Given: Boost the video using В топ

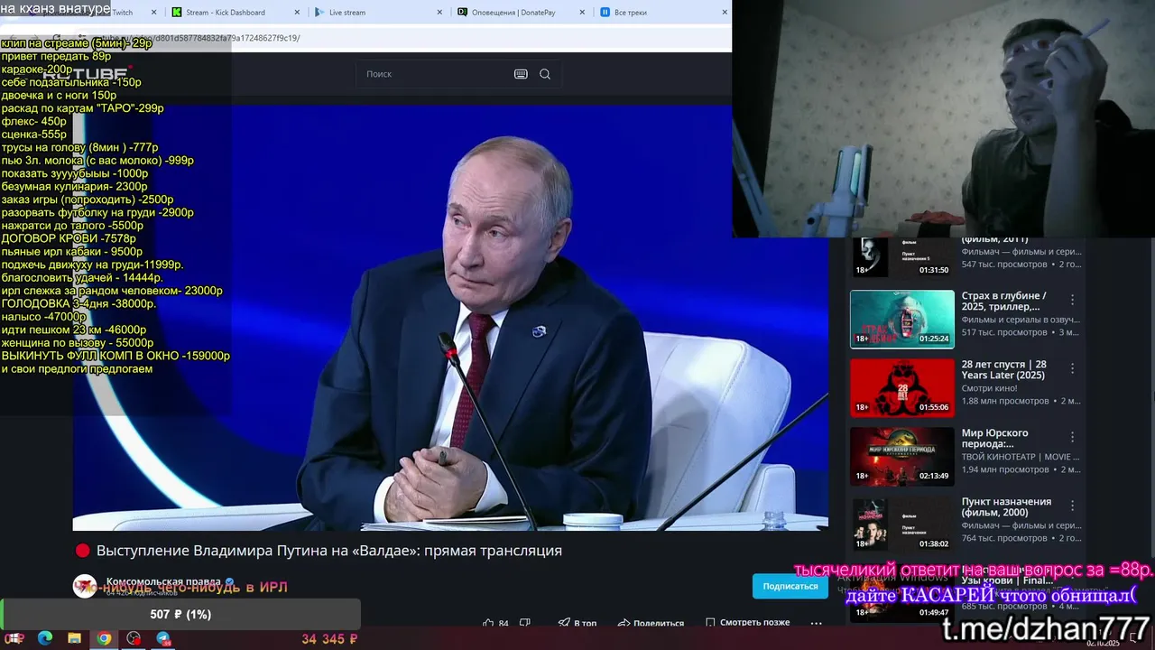Looking at the screenshot, I should 577,623.
